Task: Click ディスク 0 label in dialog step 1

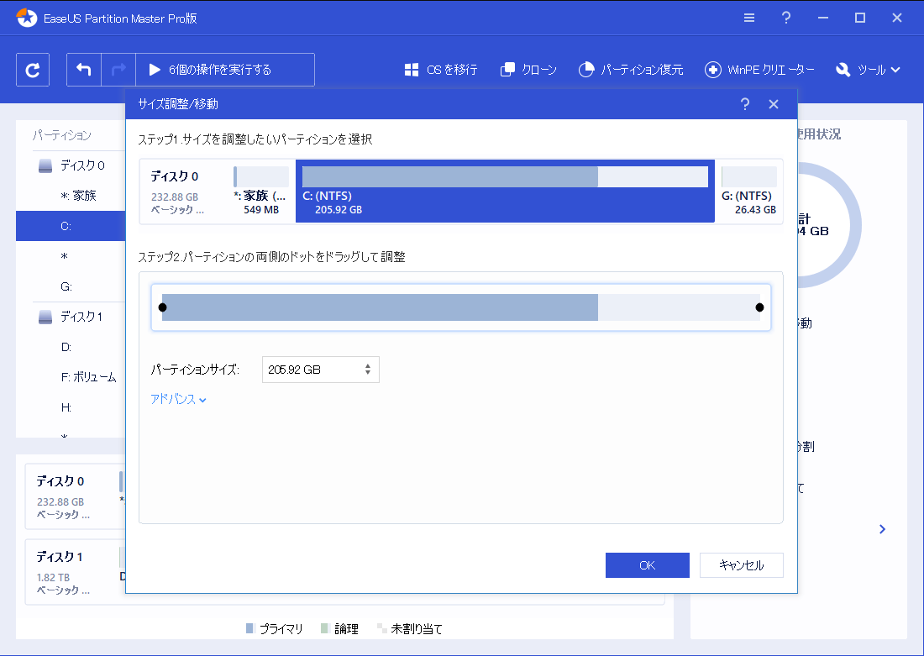Action: click(x=175, y=176)
